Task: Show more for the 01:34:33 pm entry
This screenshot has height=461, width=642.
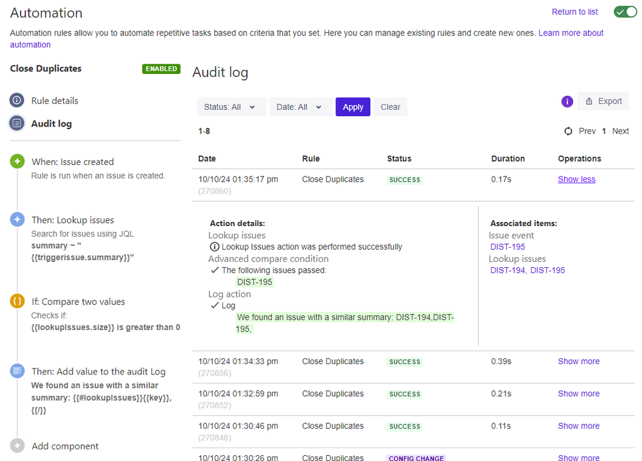Action: coord(578,361)
